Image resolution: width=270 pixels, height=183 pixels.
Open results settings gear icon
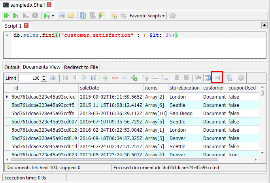coord(241,78)
